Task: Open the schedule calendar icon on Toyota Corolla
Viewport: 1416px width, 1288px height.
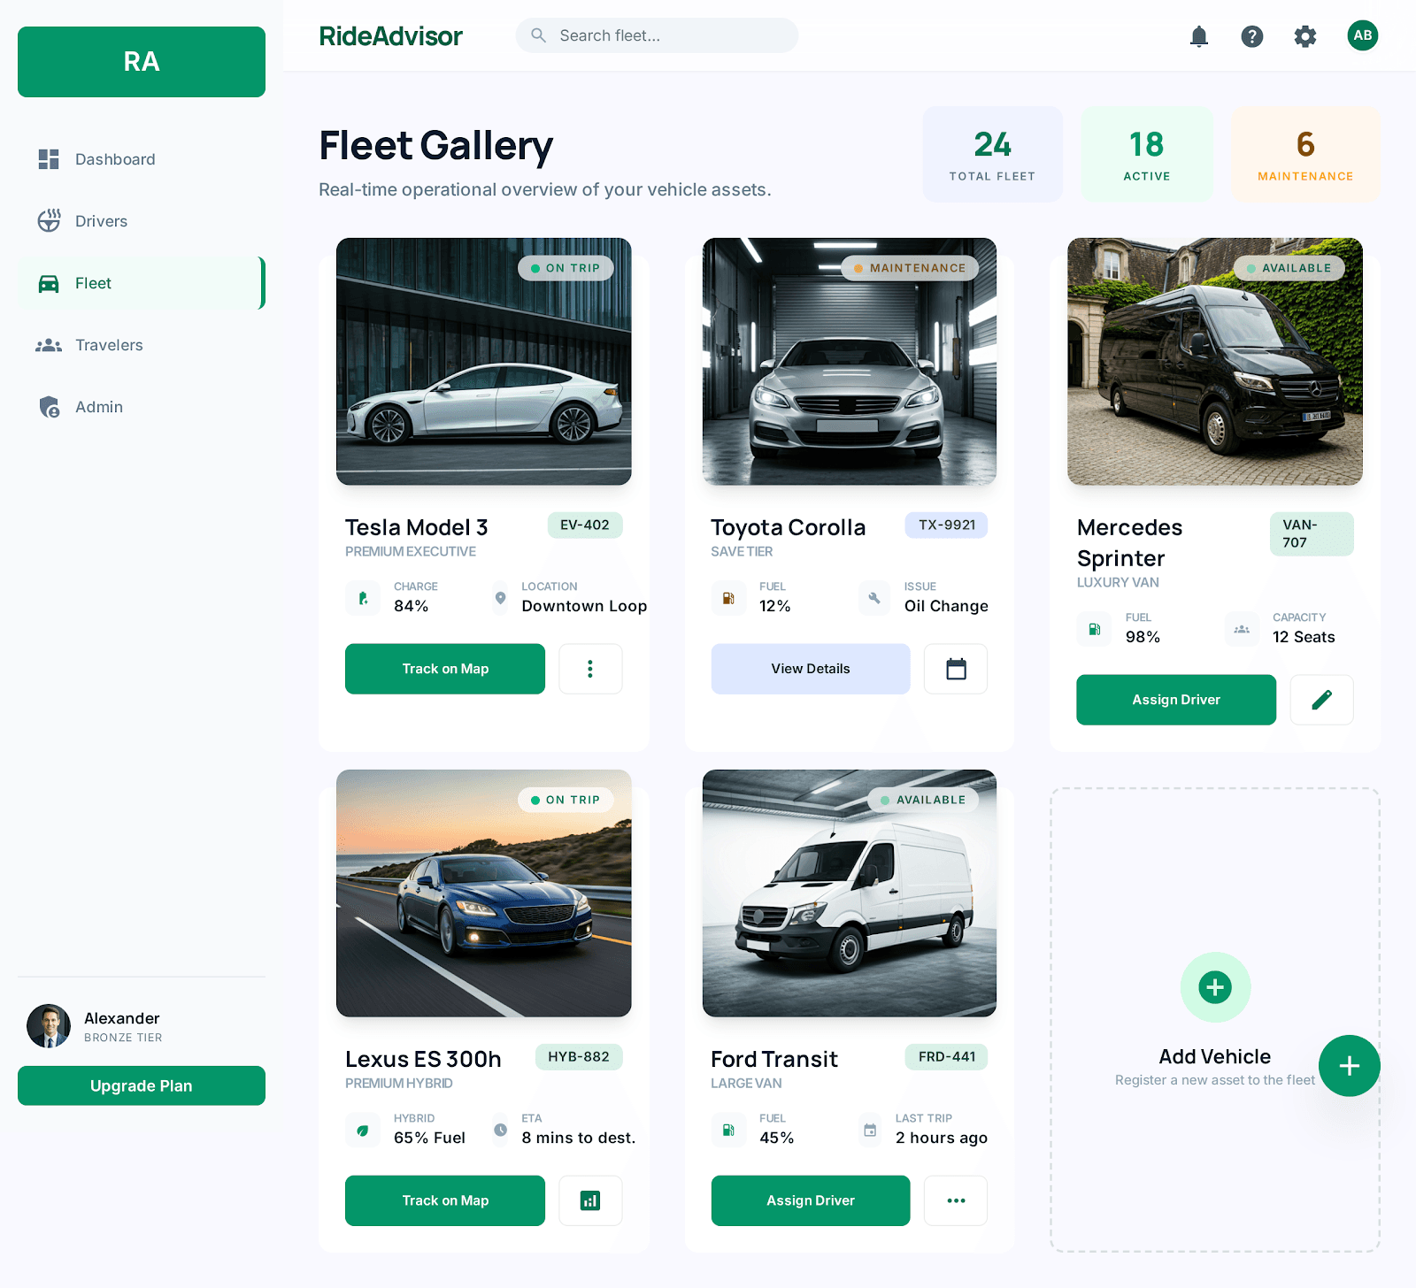Action: tap(955, 669)
